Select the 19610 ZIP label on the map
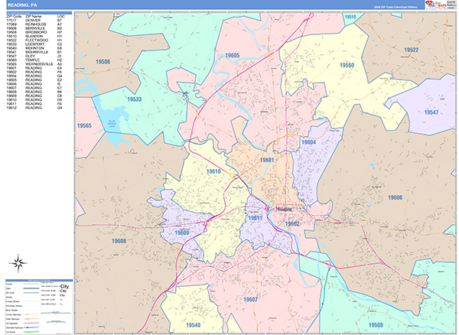The width and height of the screenshot is (459, 335). coord(214,171)
